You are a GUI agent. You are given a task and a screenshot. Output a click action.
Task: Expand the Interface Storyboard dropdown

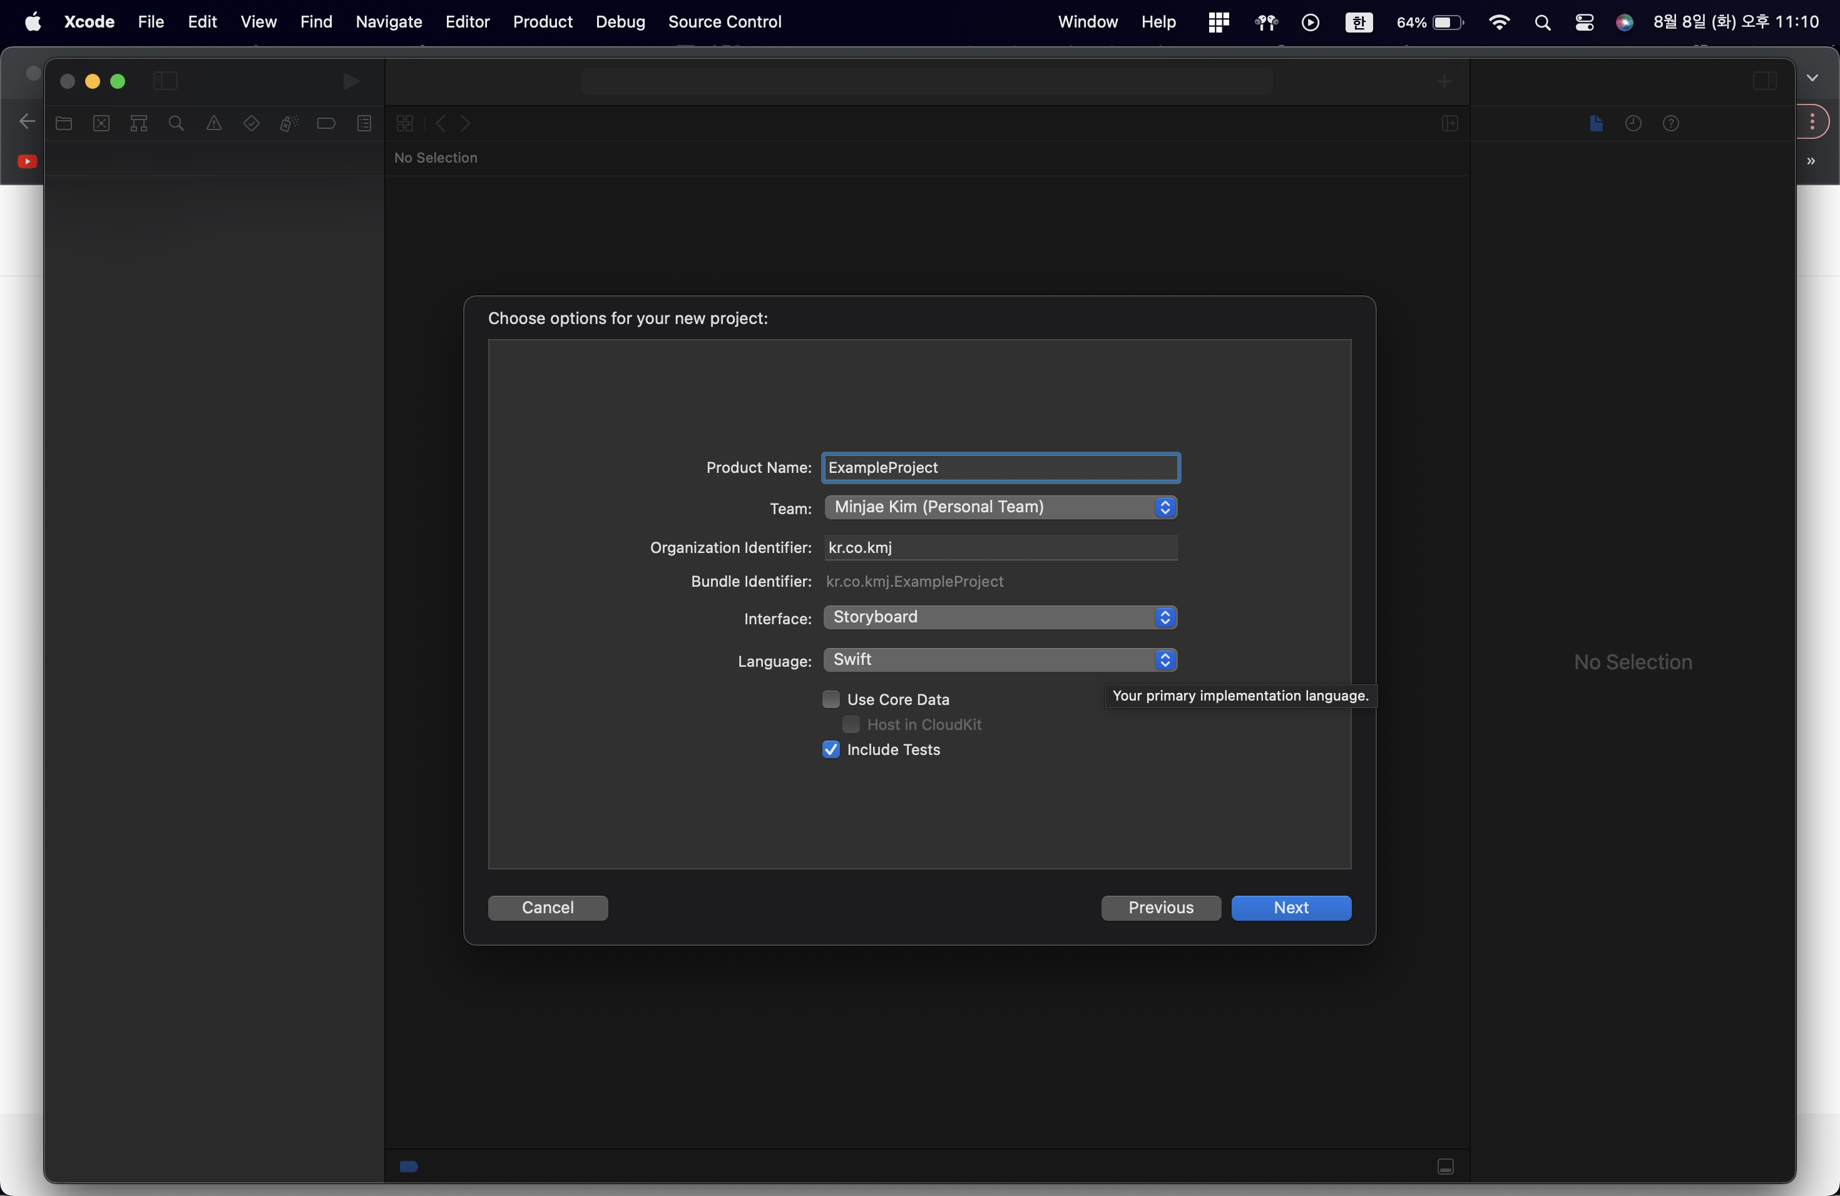point(1000,617)
